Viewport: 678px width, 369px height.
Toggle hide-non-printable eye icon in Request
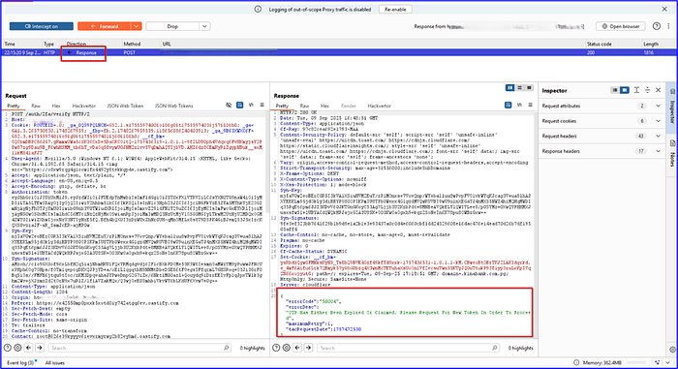(229, 106)
